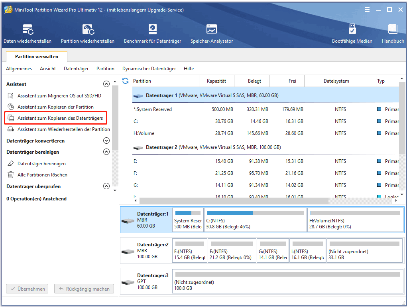Click Rückgängig machen button

pos(84,289)
